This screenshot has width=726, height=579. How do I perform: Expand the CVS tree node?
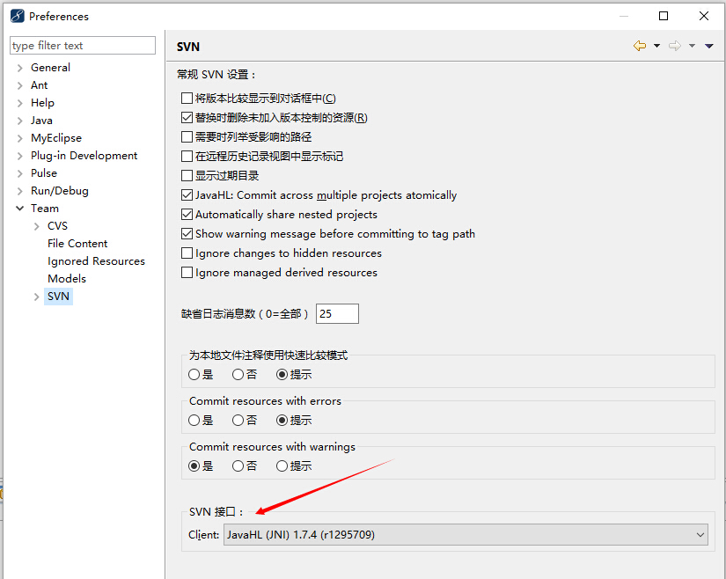[37, 226]
